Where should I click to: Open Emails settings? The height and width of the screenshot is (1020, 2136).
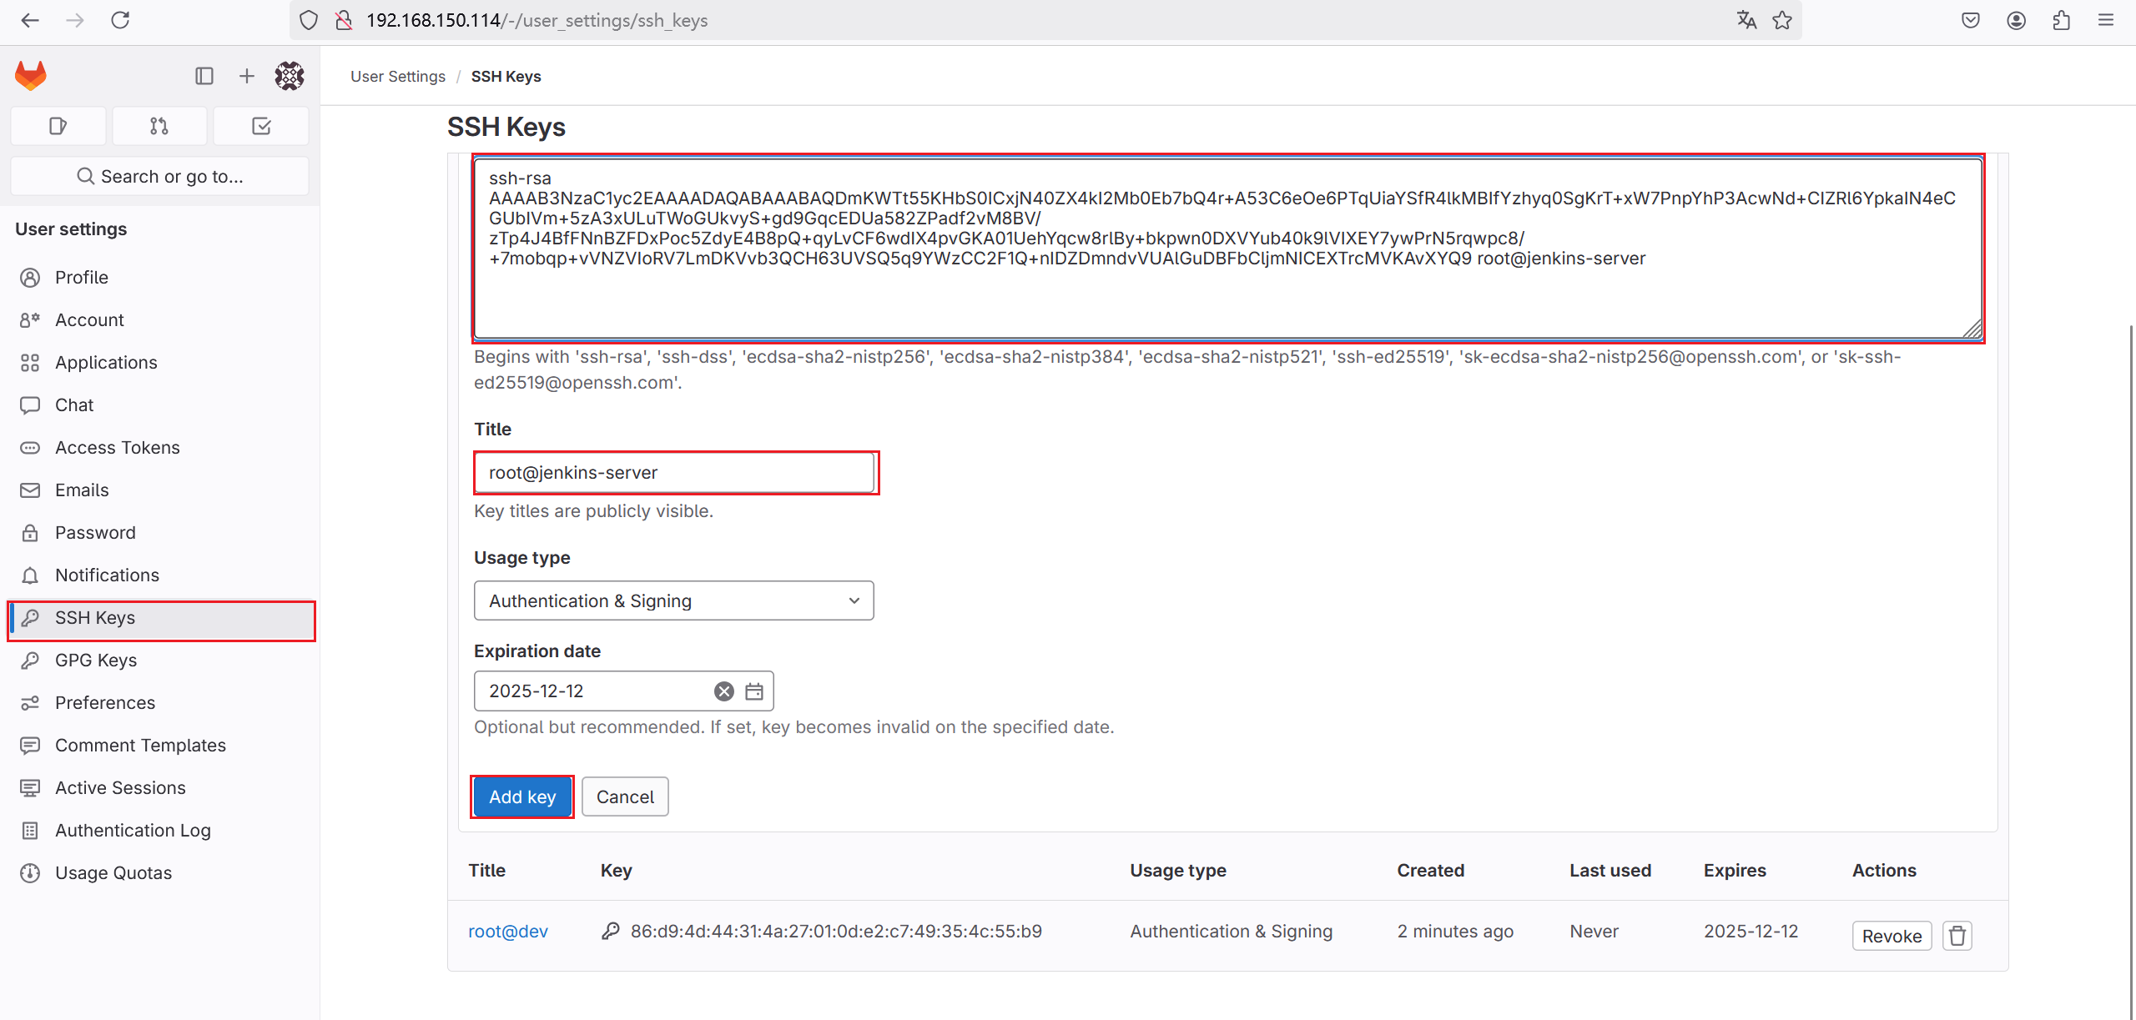(x=160, y=490)
